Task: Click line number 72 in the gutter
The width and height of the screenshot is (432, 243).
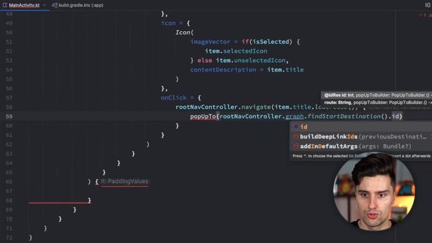Action: click(x=9, y=238)
